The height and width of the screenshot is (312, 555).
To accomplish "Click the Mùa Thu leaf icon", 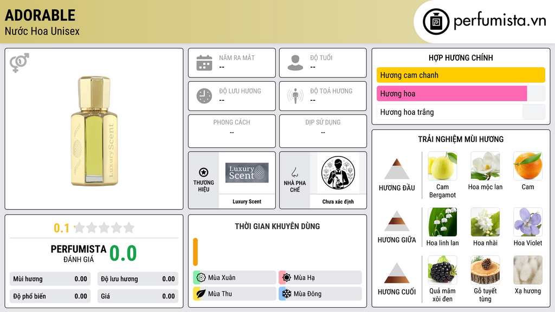I will coord(201,294).
